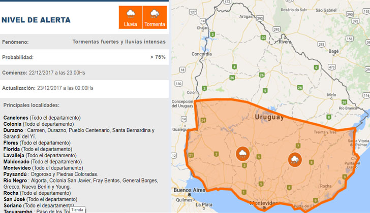This screenshot has width=370, height=213.
Task: Click the Uruguay country label on map
Action: coord(269,117)
